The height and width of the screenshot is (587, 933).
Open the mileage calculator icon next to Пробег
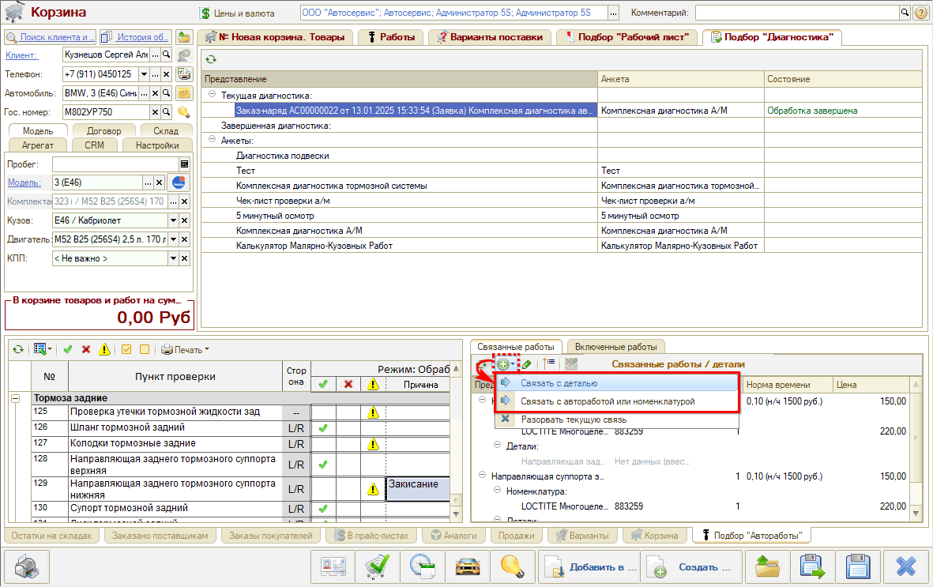point(184,164)
